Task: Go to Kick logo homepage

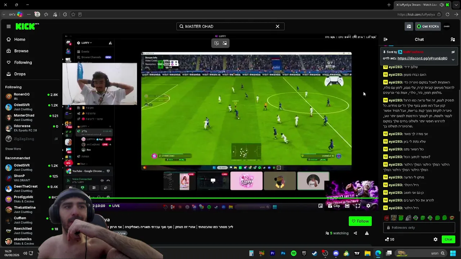Action: pos(27,26)
